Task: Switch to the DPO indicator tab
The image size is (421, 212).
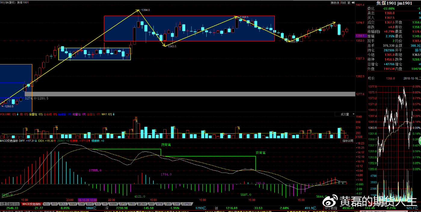Action: [x=123, y=204]
